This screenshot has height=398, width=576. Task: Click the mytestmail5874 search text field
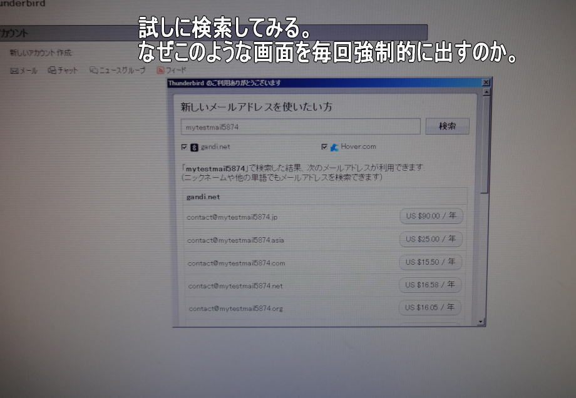(x=301, y=127)
